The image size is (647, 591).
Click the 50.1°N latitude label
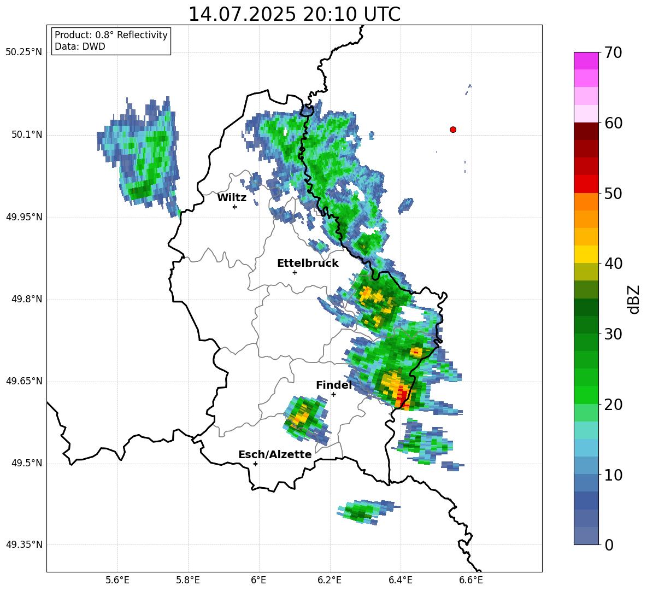[x=27, y=135]
